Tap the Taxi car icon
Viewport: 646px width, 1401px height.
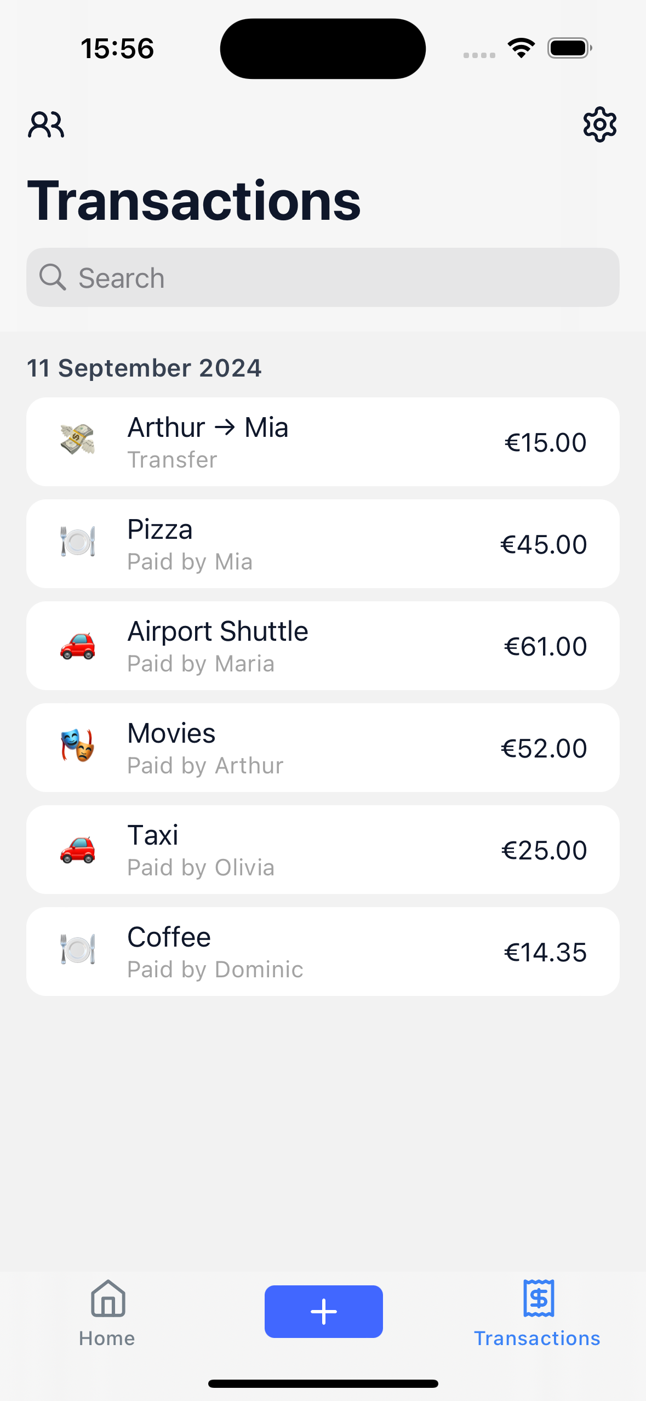[77, 849]
